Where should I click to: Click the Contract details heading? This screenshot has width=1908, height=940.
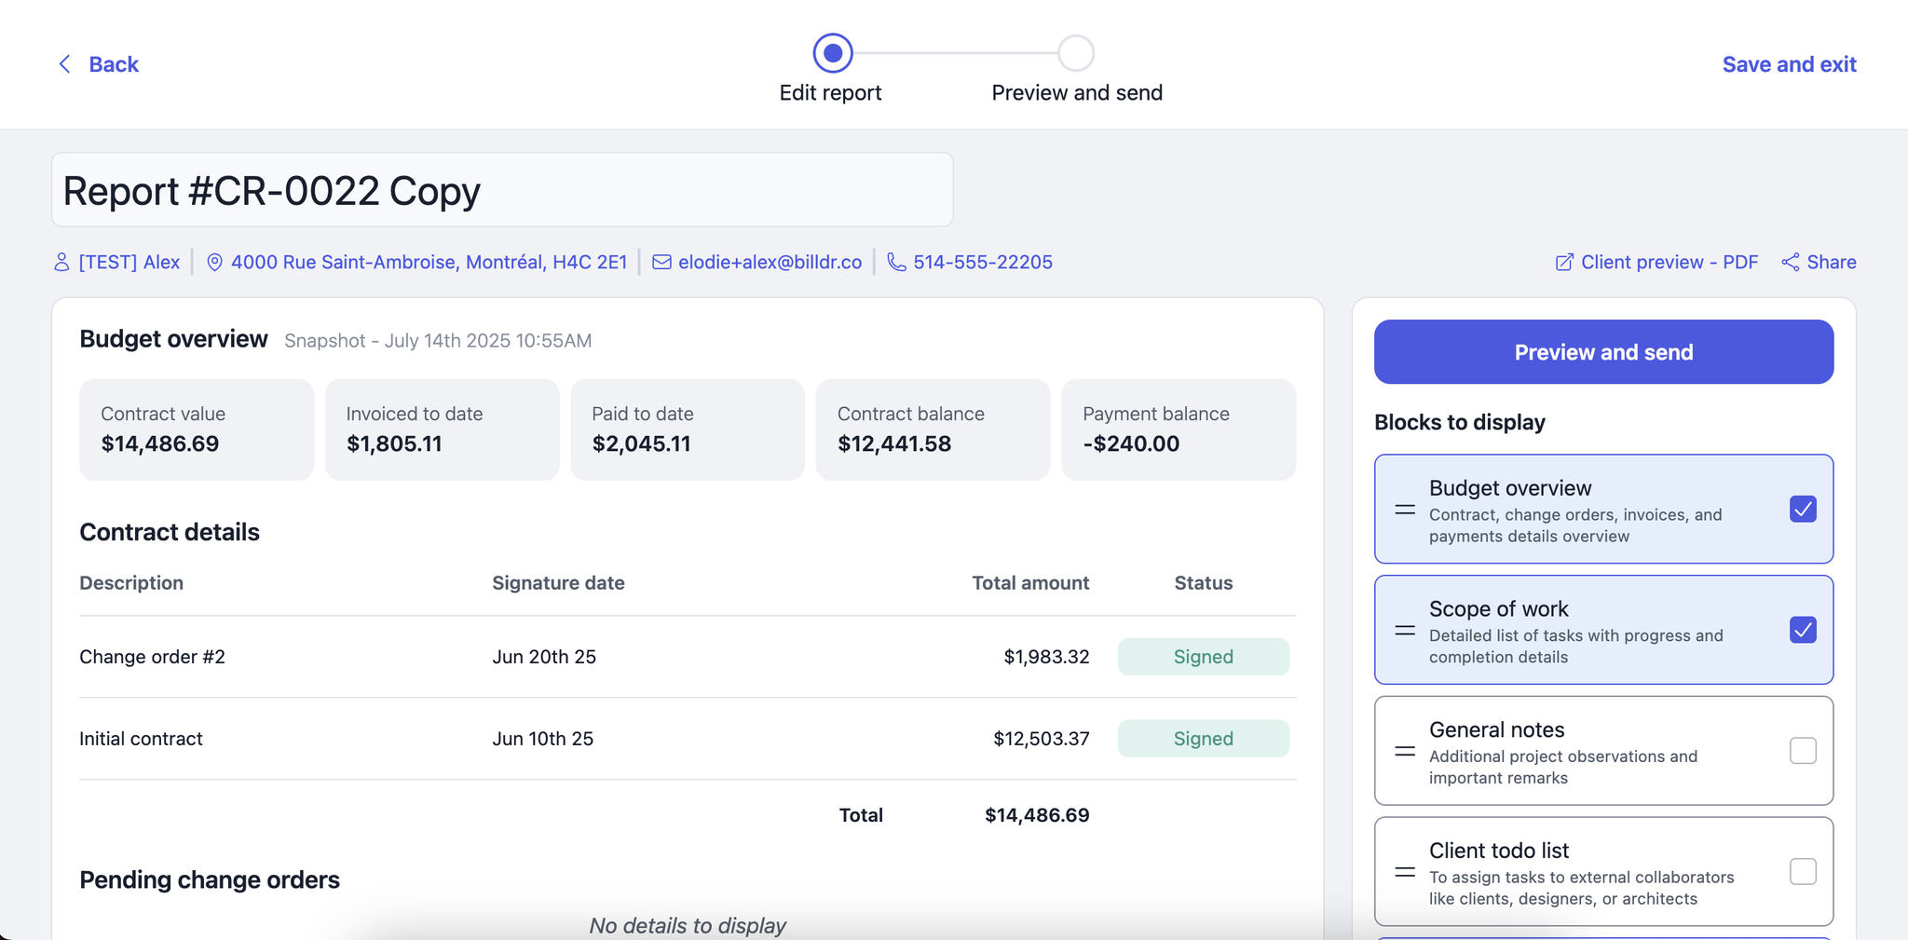tap(170, 532)
